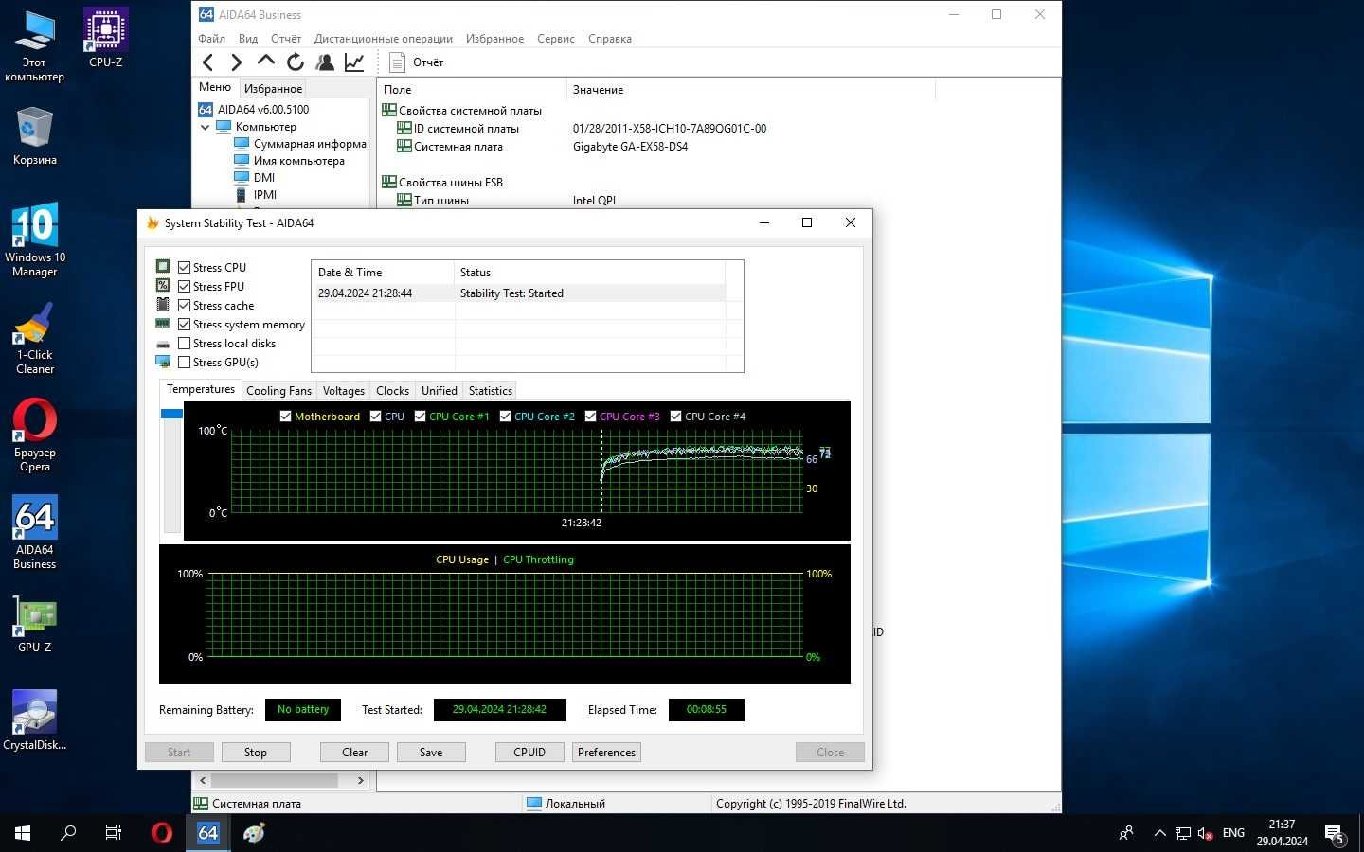Launch GPU-Z desktop shortcut
Screen dimensions: 1364x852
coord(35,625)
